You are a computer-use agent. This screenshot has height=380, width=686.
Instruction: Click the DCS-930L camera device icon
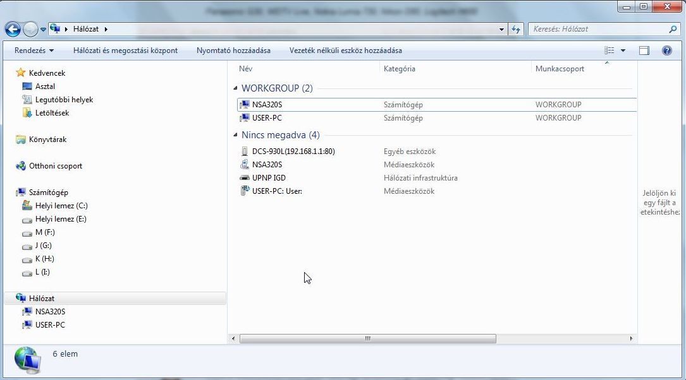tap(245, 151)
